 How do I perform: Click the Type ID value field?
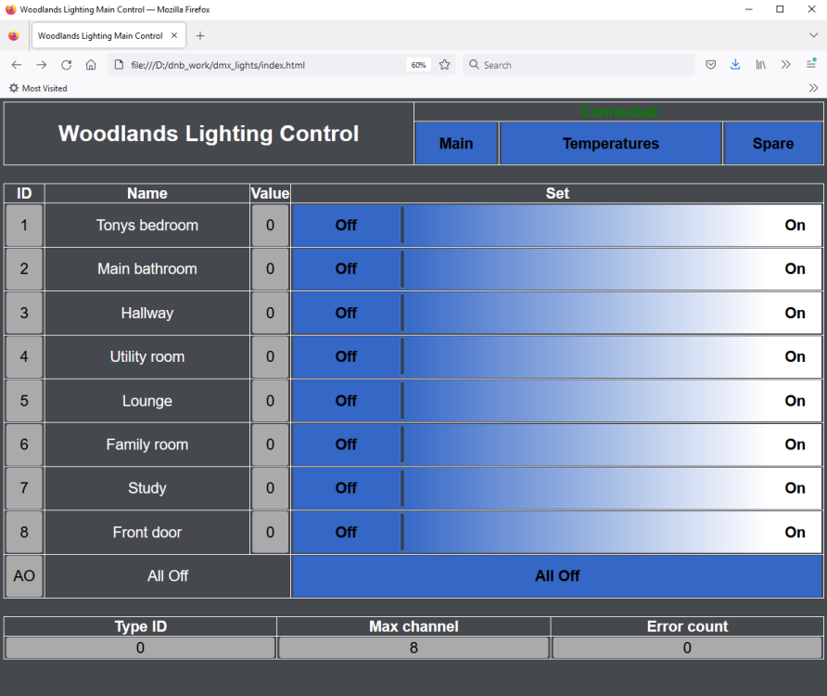140,648
